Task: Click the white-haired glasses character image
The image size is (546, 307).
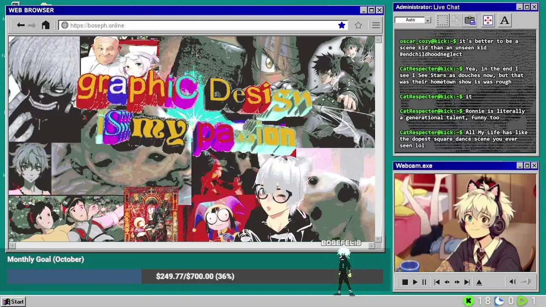Action: click(279, 198)
